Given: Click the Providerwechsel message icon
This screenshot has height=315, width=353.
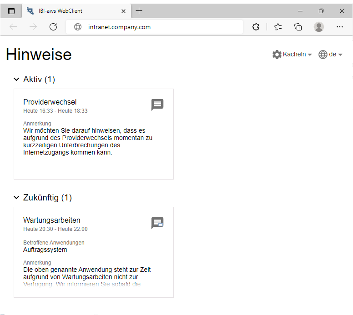Looking at the screenshot, I should click(157, 105).
